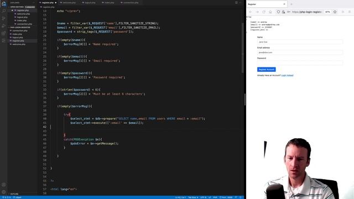Open the Source Control view
This screenshot has width=354, height=199.
pos(4,18)
